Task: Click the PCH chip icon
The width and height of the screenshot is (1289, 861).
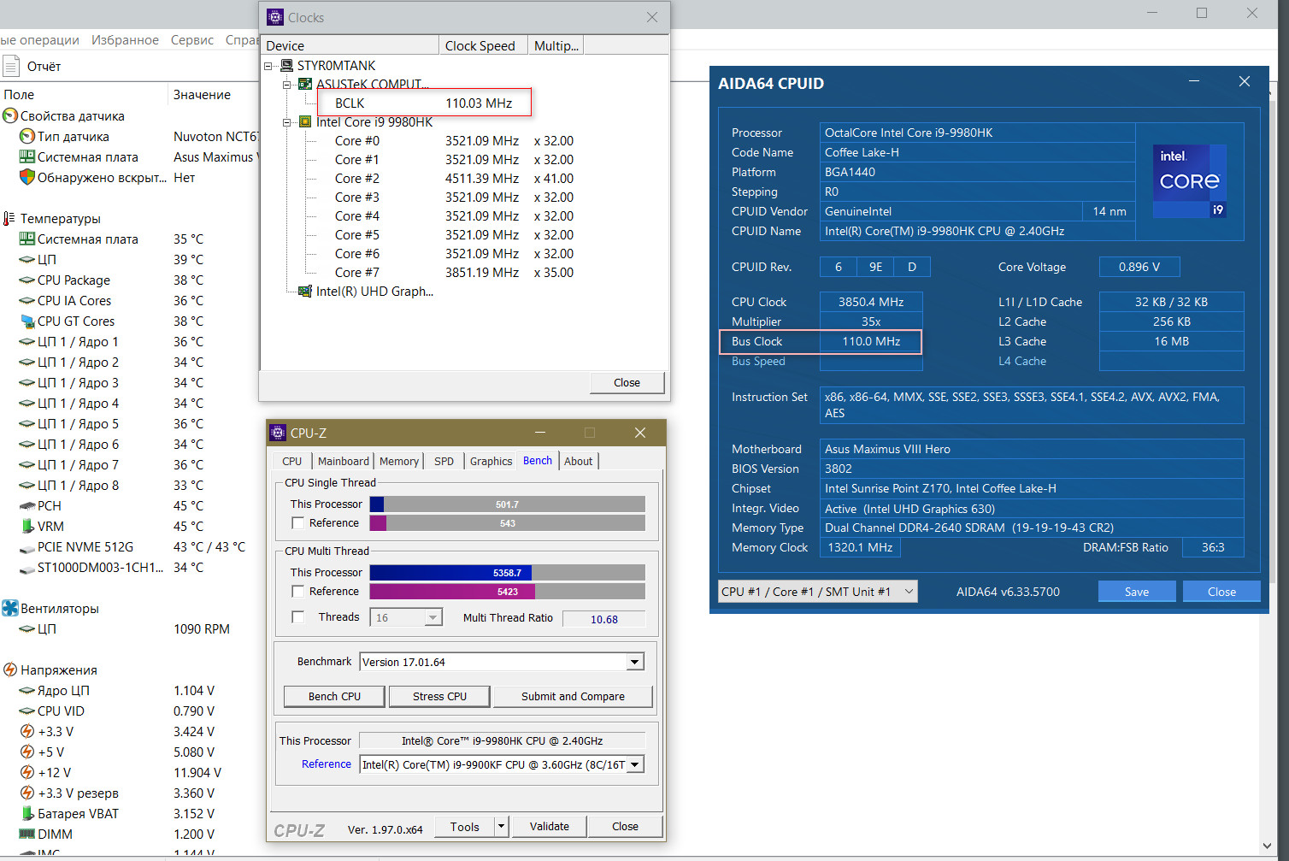Action: point(27,506)
